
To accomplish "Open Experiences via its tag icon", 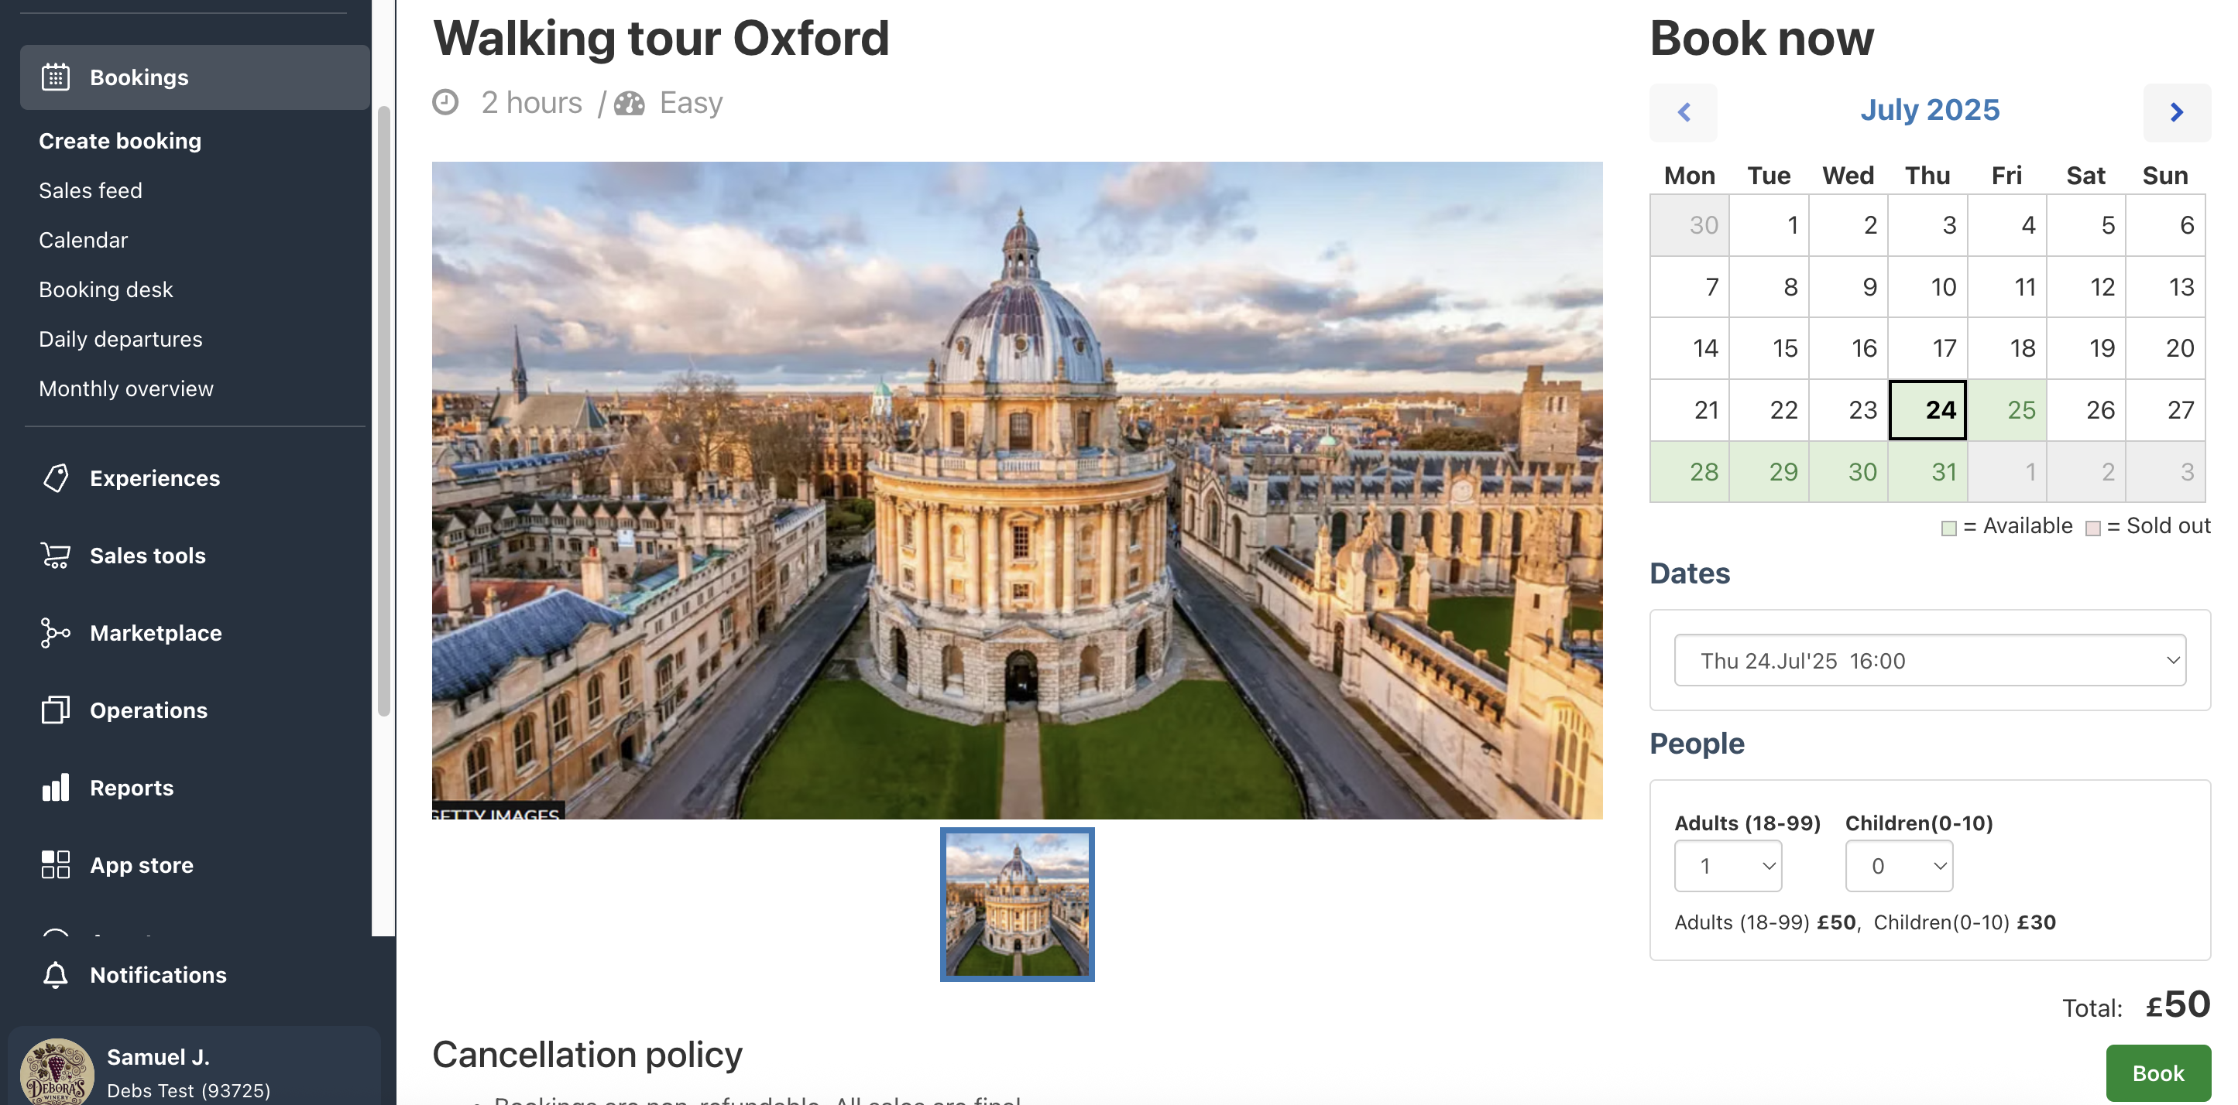I will [x=56, y=478].
